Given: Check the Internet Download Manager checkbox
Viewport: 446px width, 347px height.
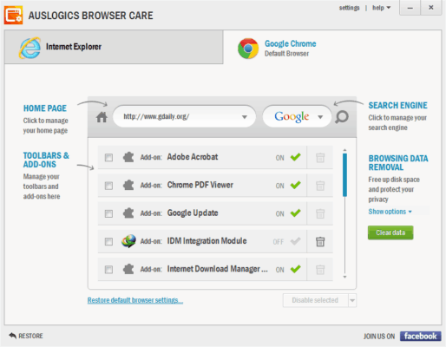Looking at the screenshot, I should click(108, 270).
